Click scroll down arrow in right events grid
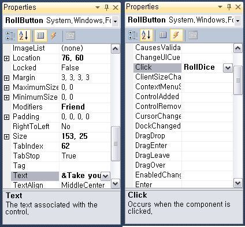 coord(237,183)
